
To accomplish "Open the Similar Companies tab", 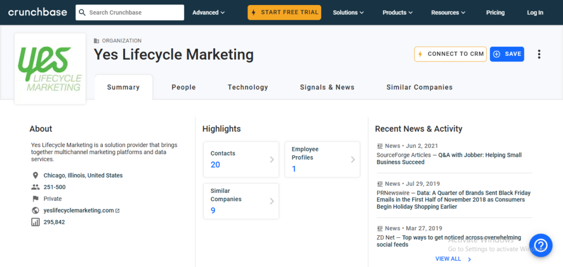I will click(420, 87).
